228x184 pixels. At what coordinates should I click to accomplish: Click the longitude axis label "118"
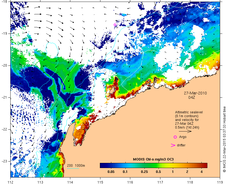coord(190,182)
